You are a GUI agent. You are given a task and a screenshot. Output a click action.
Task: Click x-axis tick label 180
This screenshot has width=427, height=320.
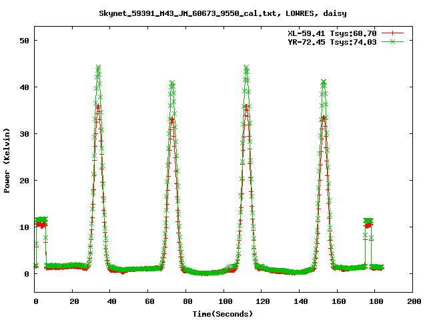tap(376, 301)
